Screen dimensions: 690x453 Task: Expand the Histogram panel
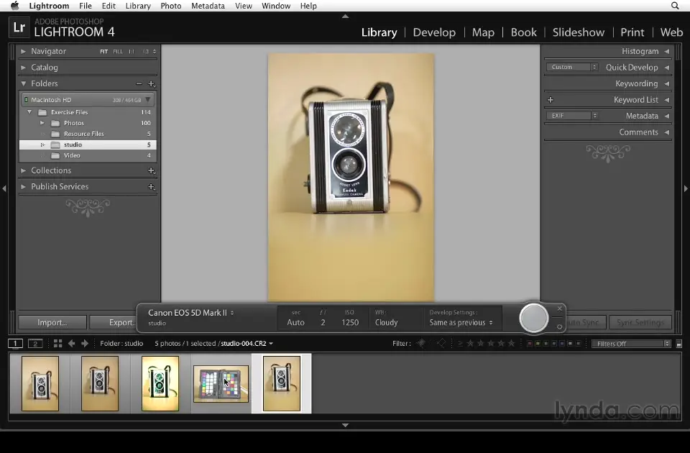667,51
